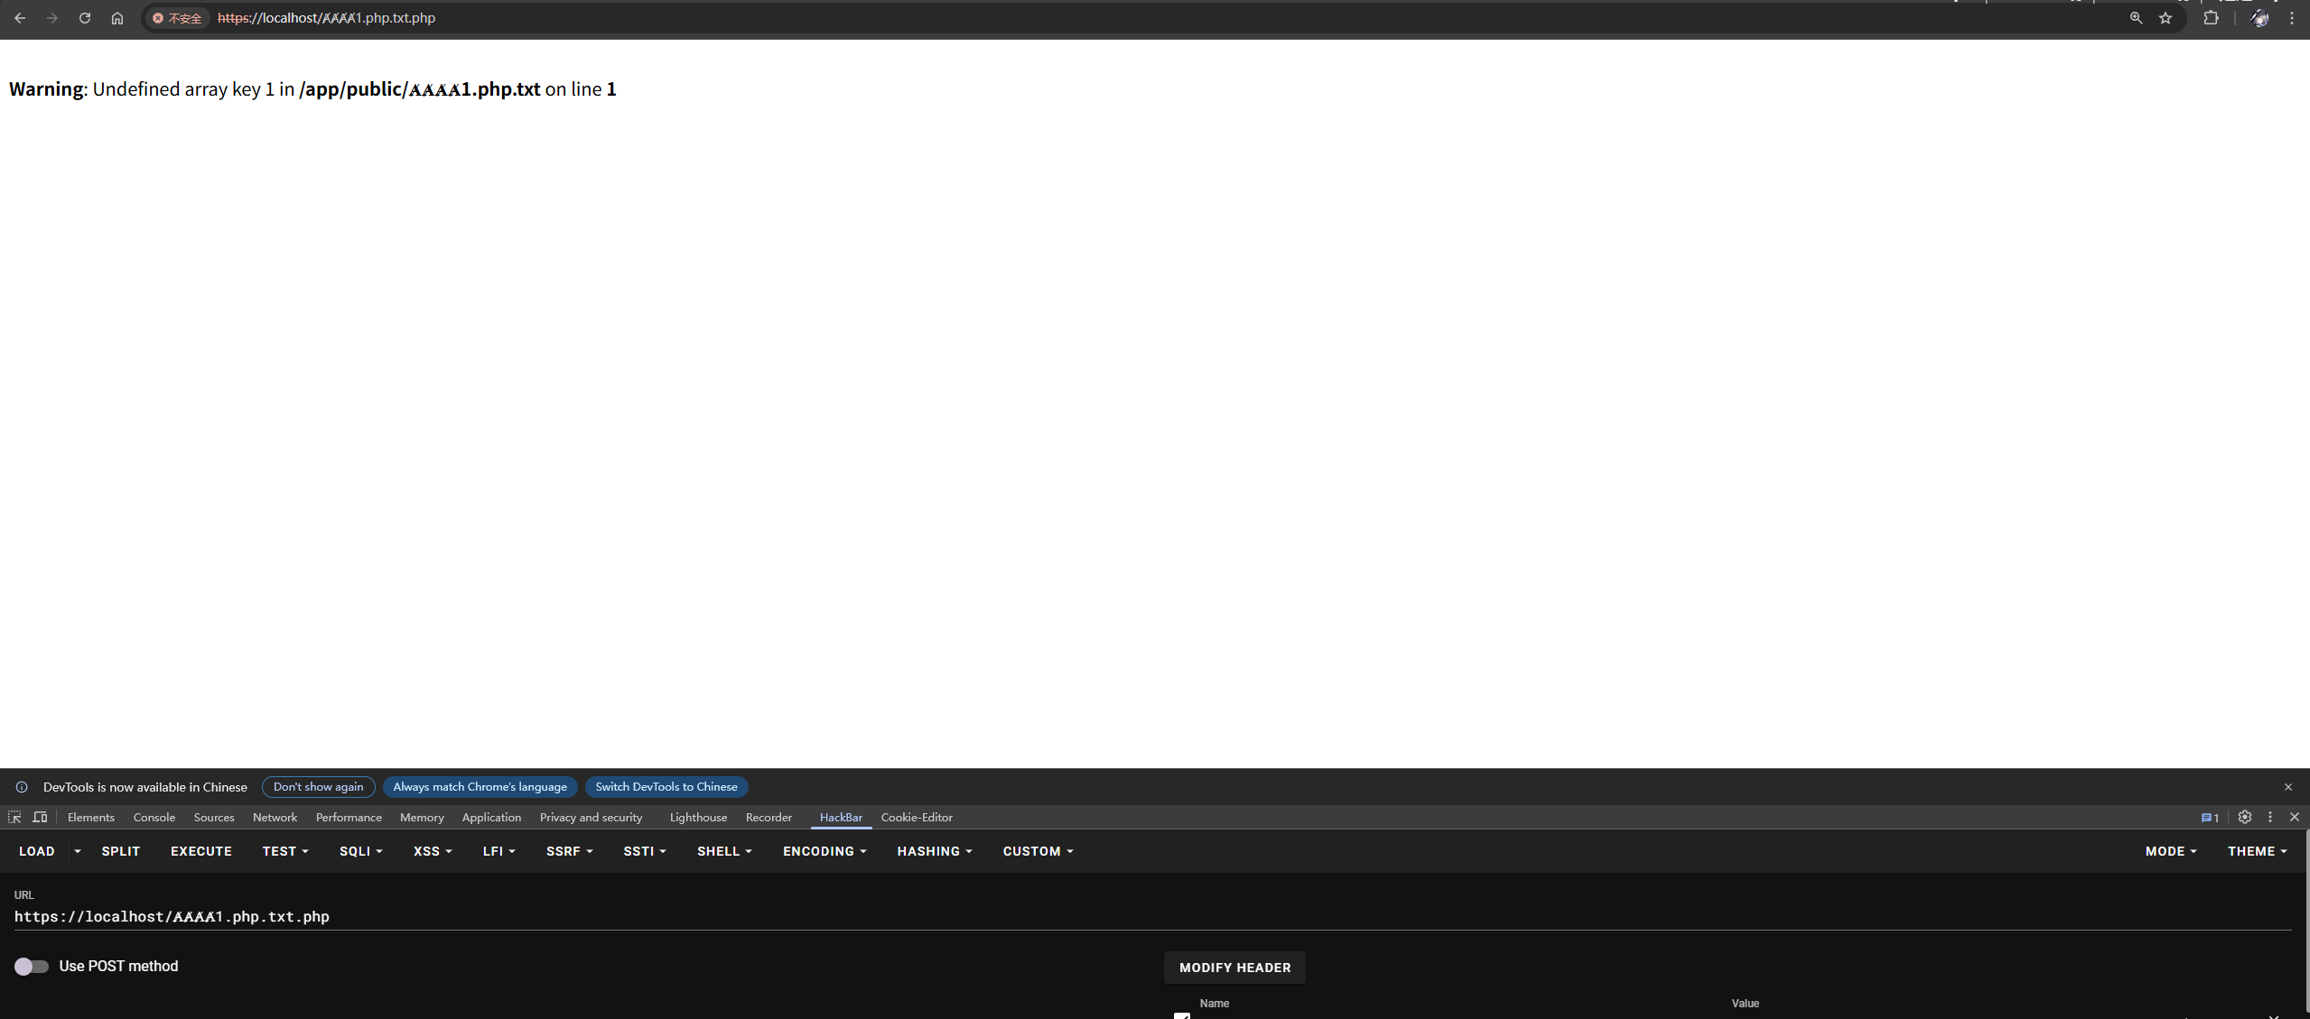Image resolution: width=2310 pixels, height=1019 pixels.
Task: Toggle the device toolbar icon in DevTools
Action: tap(40, 817)
